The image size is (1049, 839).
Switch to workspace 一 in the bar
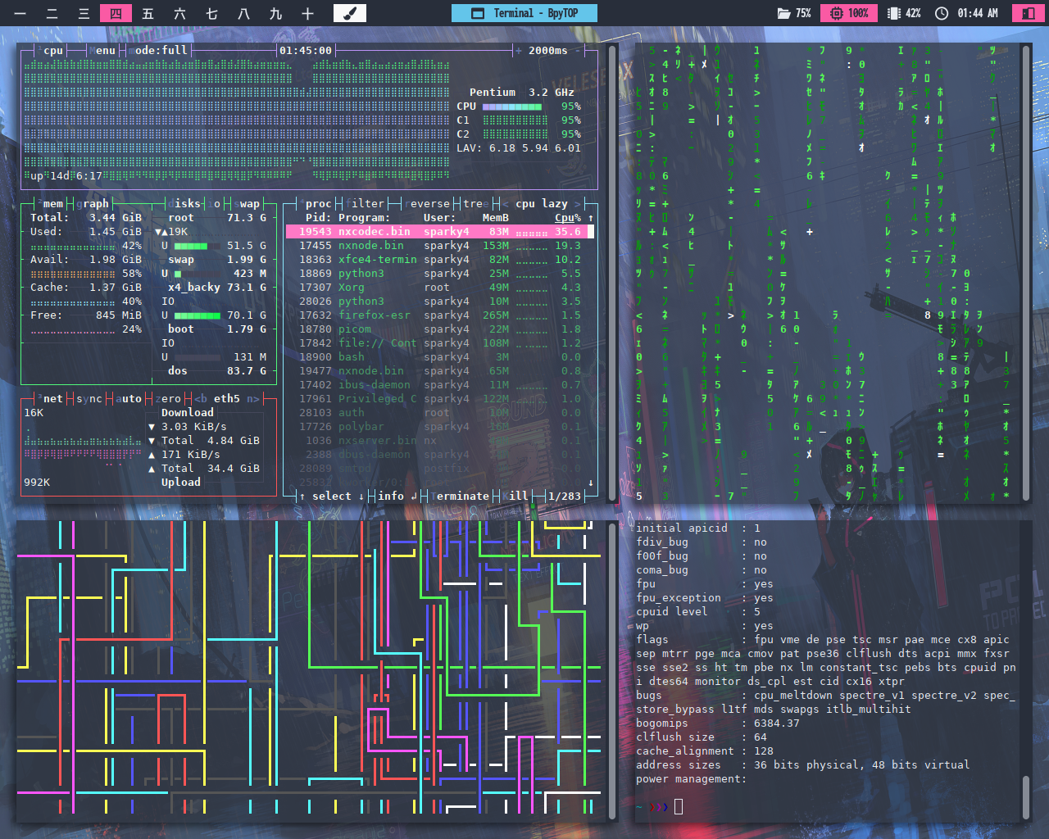(x=20, y=13)
